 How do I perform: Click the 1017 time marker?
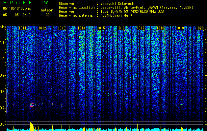141,28
